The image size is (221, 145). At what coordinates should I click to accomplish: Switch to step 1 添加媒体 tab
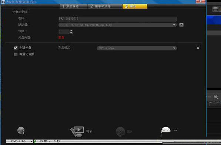pos(73,6)
